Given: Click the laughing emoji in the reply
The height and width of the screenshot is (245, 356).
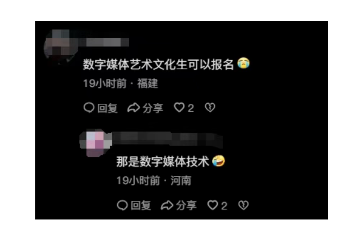Looking at the screenshot, I should [218, 161].
